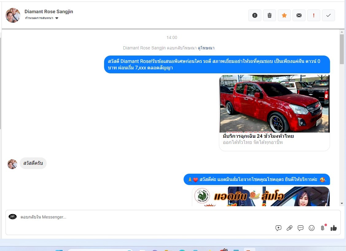346x251 pixels.
Task: Click the แอดมินส้มโอ banner image
Action: pos(261,196)
